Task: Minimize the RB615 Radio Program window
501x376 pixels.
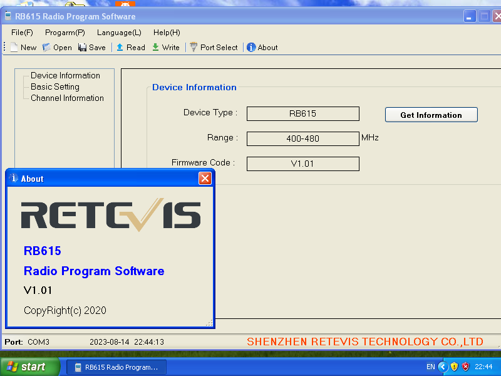Action: (469, 16)
